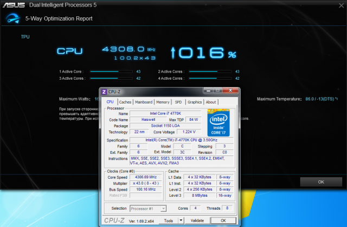Open the About tab
The width and height of the screenshot is (347, 227).
pyautogui.click(x=211, y=102)
